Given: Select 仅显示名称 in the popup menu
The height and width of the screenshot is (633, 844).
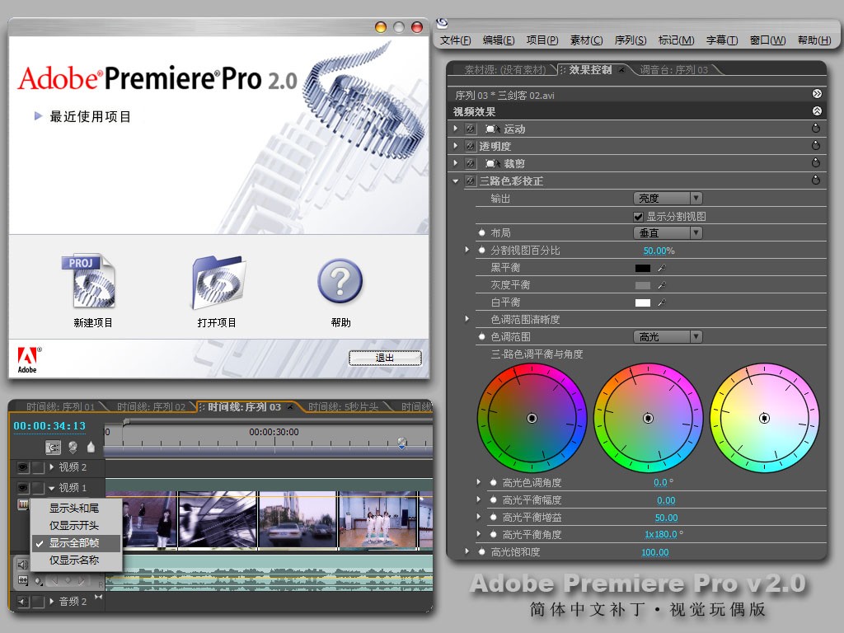Looking at the screenshot, I should [75, 560].
